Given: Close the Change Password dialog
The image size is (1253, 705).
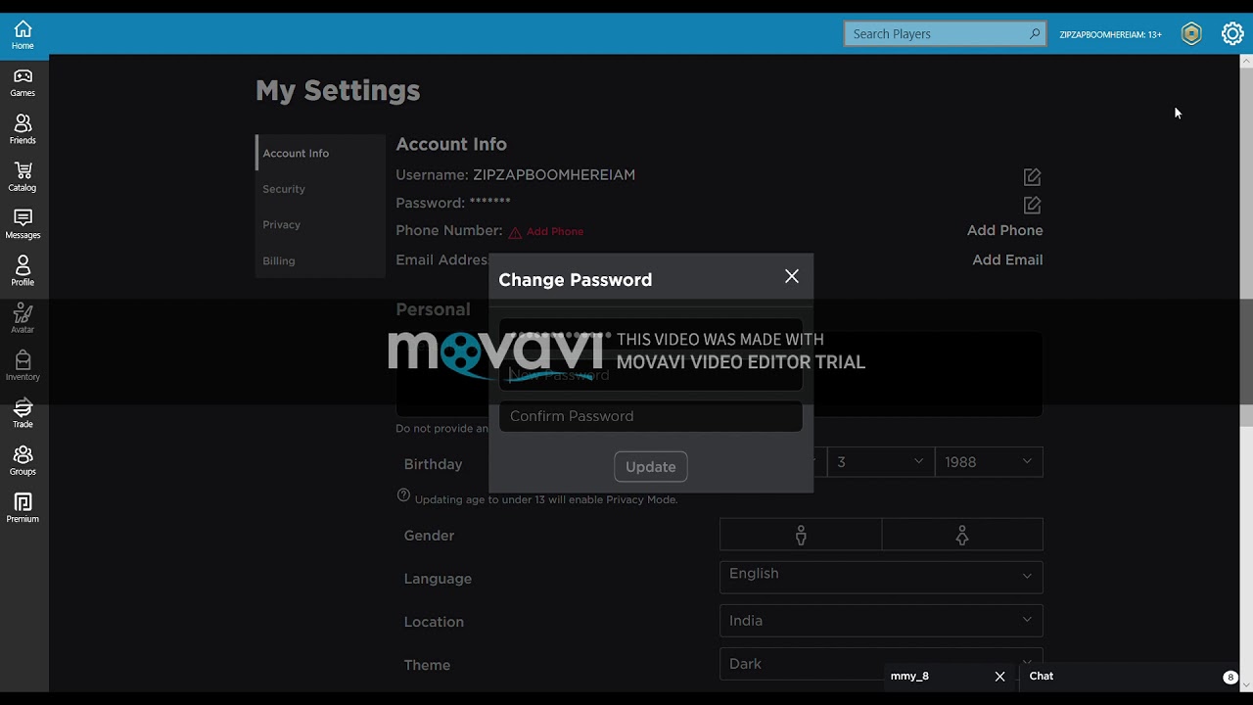Looking at the screenshot, I should pos(792,277).
